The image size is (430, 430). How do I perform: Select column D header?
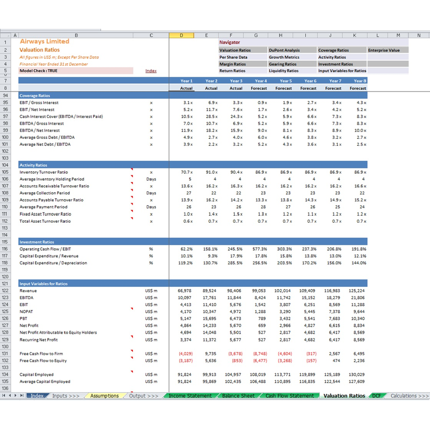(181, 35)
